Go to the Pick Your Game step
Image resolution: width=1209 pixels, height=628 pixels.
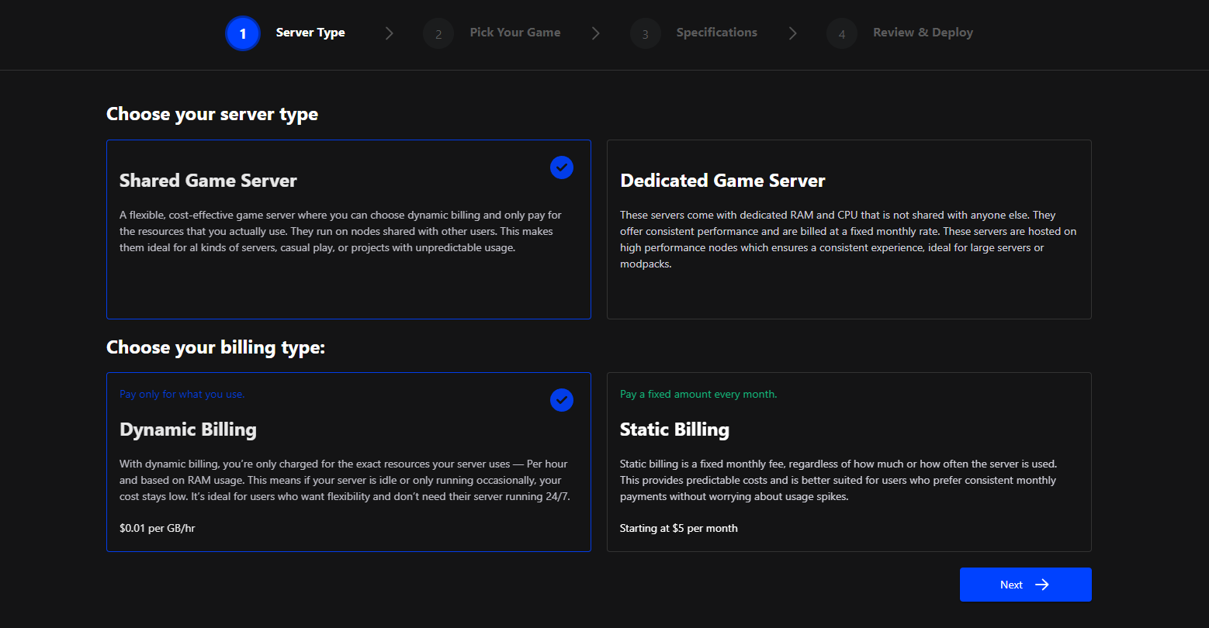click(514, 33)
